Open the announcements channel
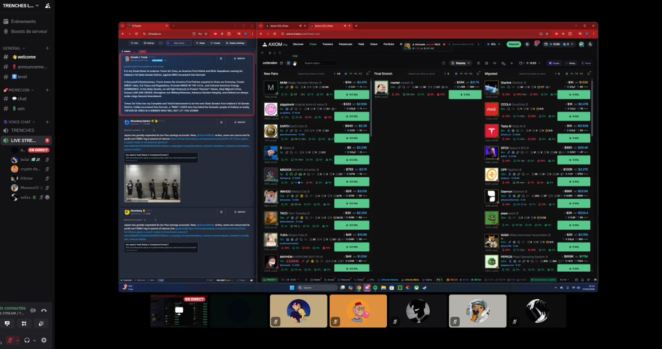Viewport: 662px width, 349px height. [x=26, y=67]
